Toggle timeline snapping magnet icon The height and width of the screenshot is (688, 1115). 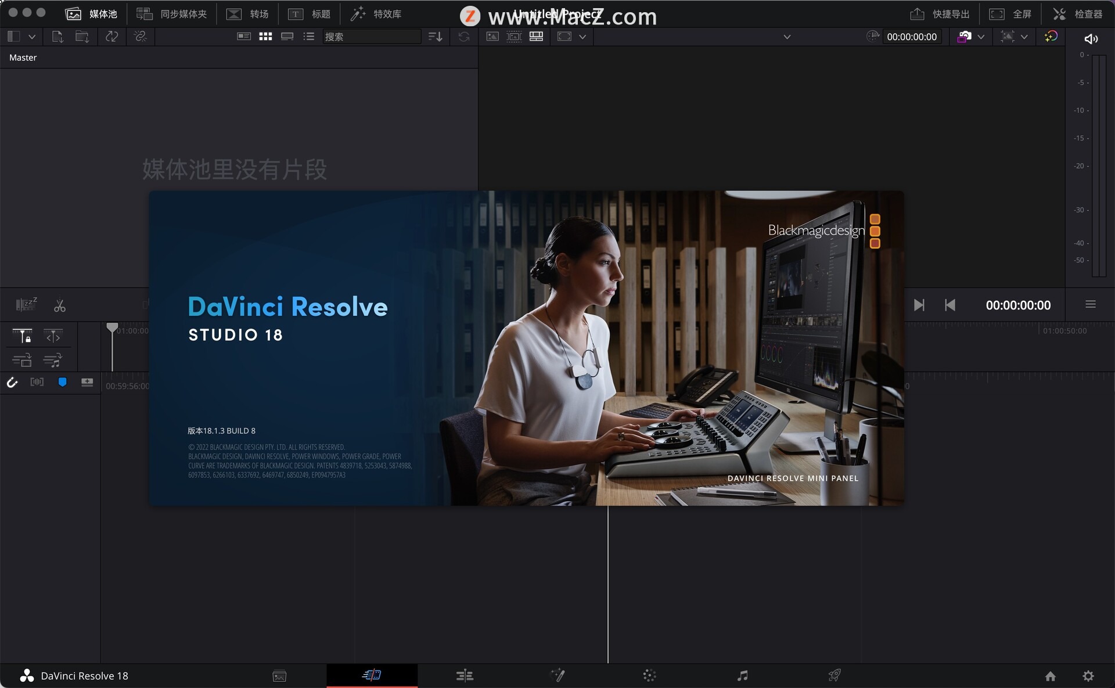12,382
